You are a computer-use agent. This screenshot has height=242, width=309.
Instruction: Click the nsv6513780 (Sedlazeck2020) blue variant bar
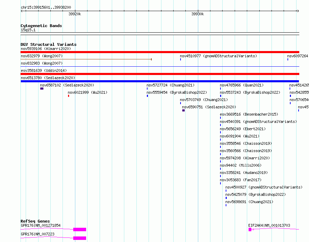(160, 81)
